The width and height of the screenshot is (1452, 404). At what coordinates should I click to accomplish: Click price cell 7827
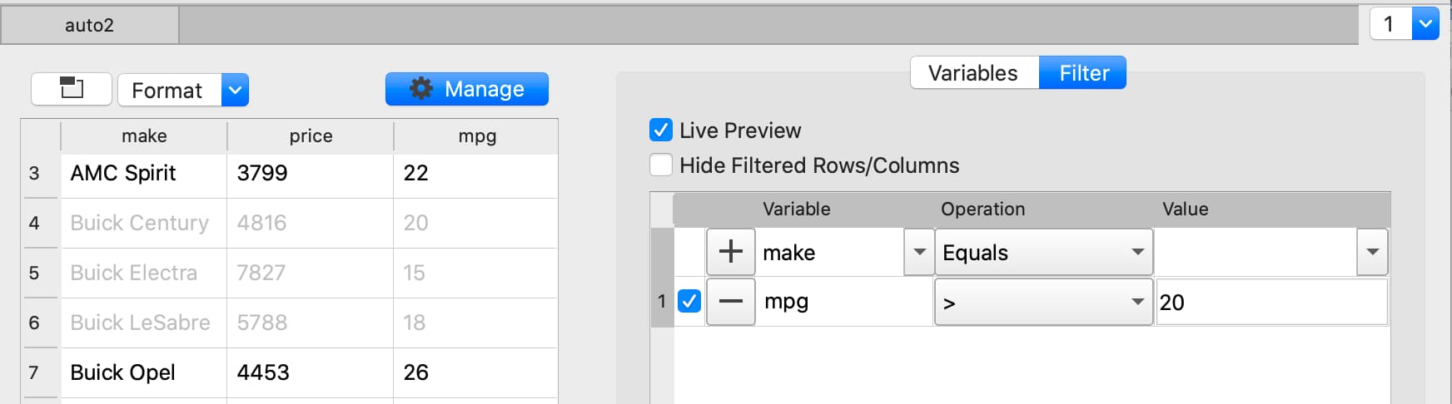pyautogui.click(x=311, y=273)
